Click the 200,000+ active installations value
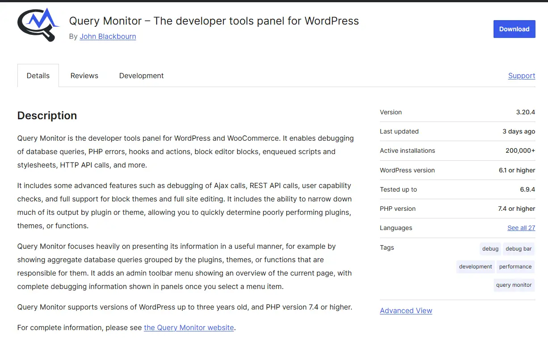The height and width of the screenshot is (339, 548). tap(520, 151)
